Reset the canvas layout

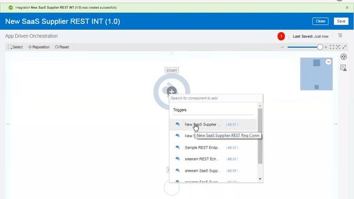tap(62, 47)
